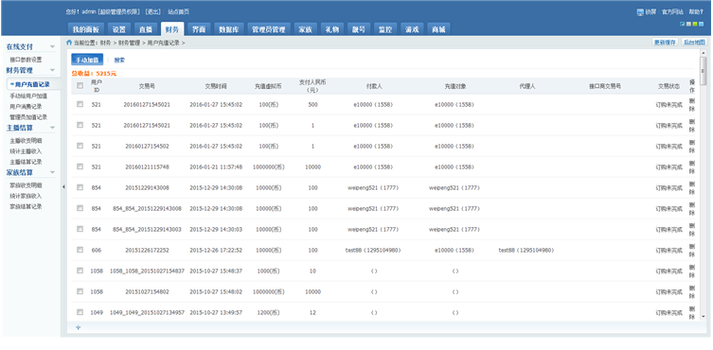
Task: Click the scrollbar down arrow
Action: (x=703, y=316)
